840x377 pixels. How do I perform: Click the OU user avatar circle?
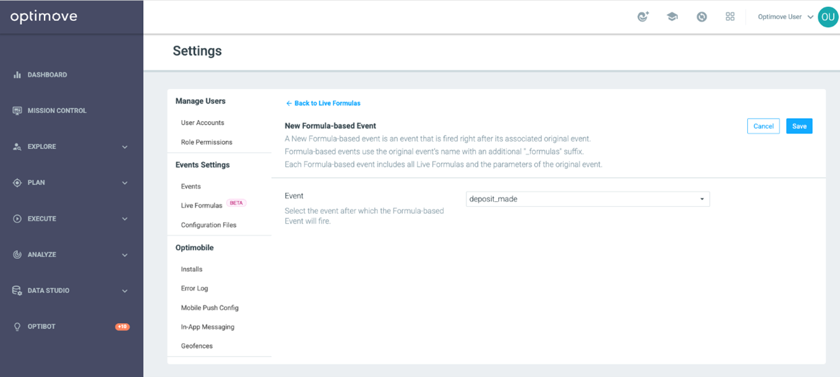pos(828,17)
